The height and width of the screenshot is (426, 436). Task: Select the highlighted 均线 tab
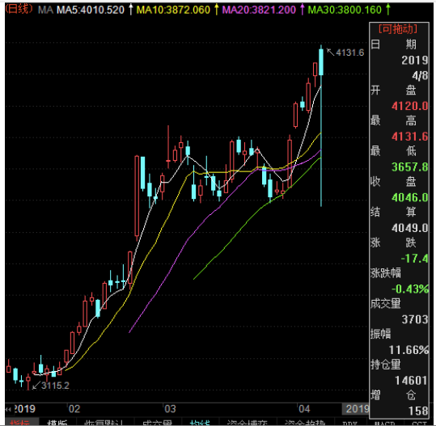pos(200,423)
